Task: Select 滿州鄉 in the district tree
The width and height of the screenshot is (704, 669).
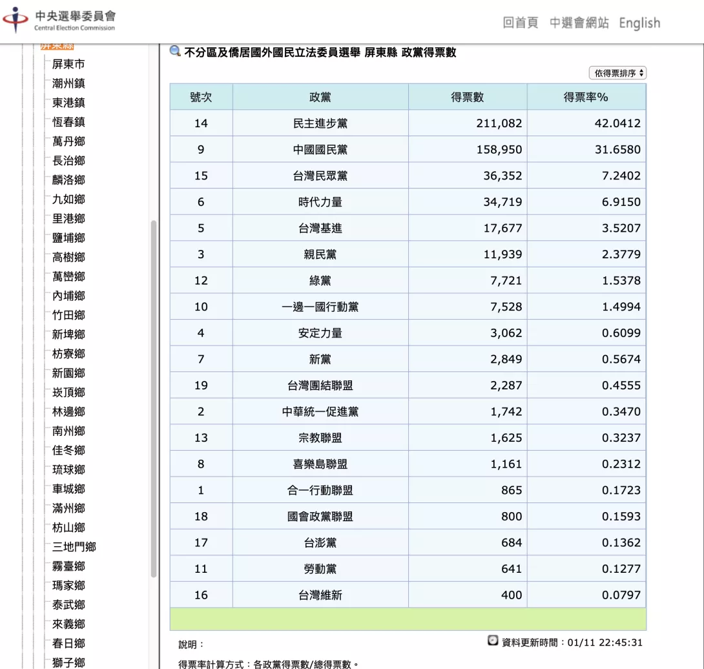Action: pyautogui.click(x=68, y=508)
